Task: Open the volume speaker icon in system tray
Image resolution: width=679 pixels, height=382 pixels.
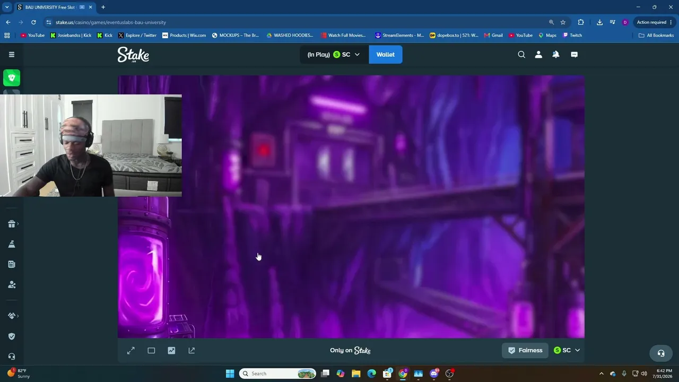Action: coord(644,374)
